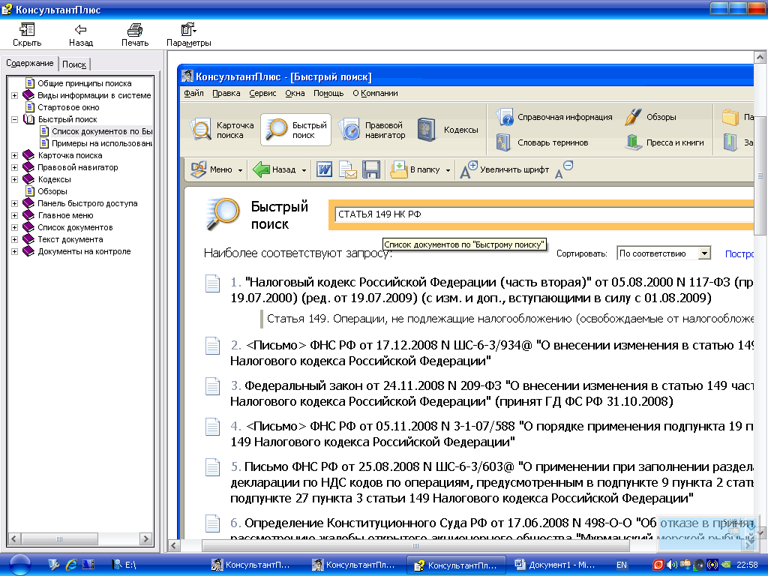Expand the Правовой навигатор tree node

tap(15, 167)
